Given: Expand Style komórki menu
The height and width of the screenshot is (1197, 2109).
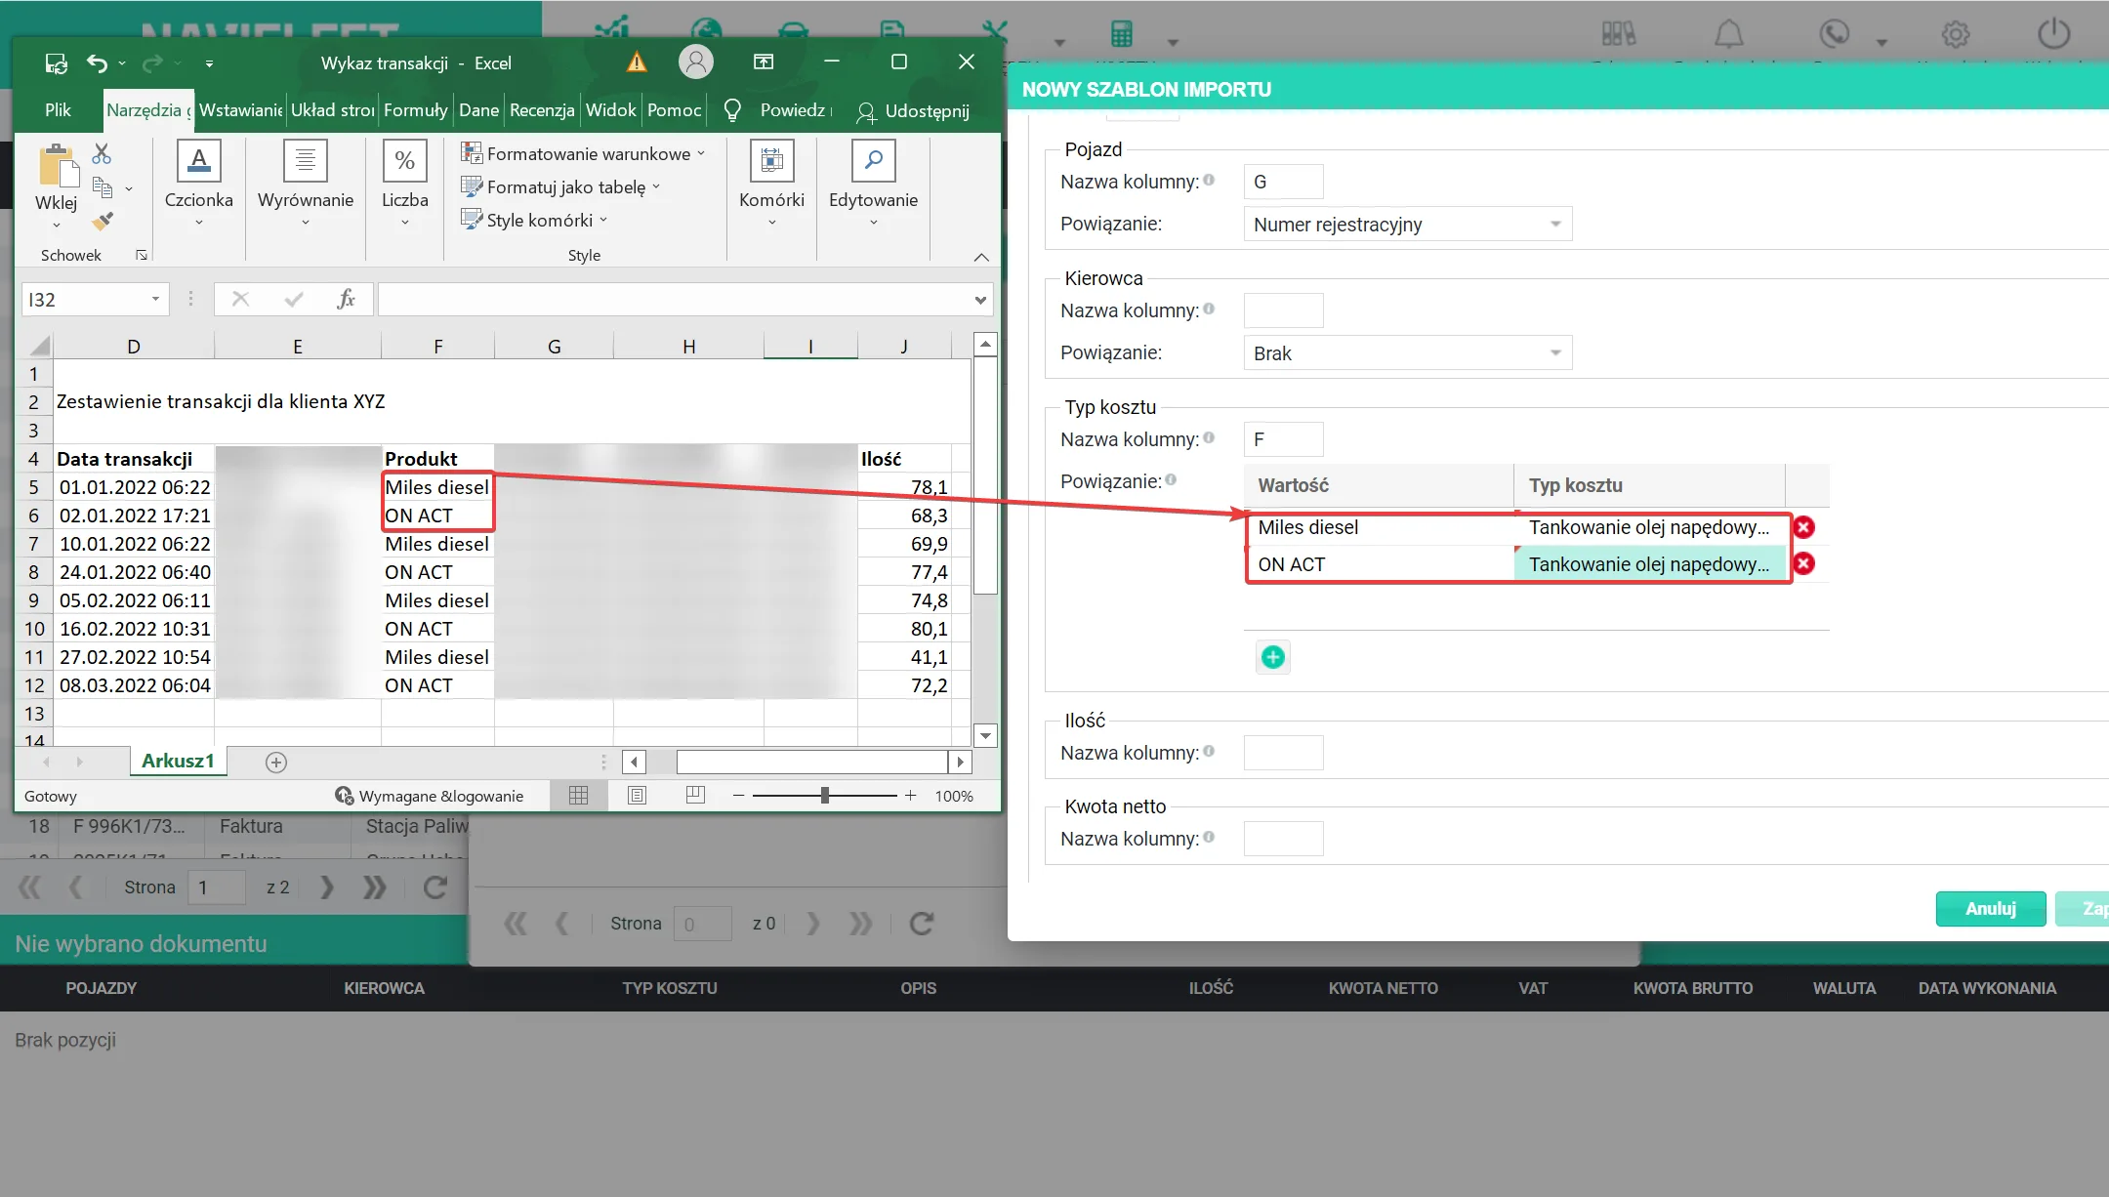Looking at the screenshot, I should click(534, 220).
